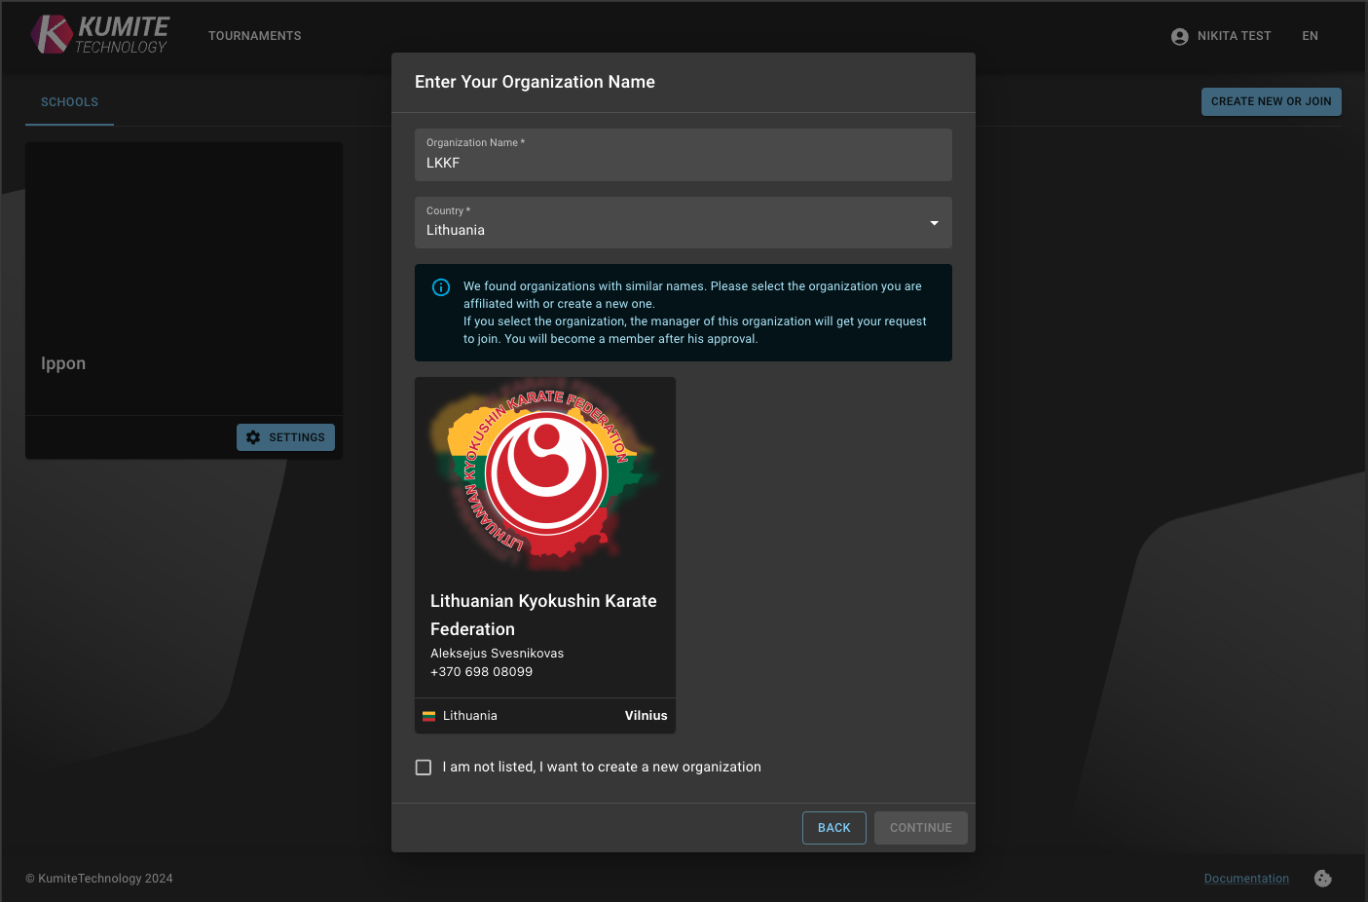Open the Documentation link
The width and height of the screenshot is (1368, 902).
tap(1246, 879)
